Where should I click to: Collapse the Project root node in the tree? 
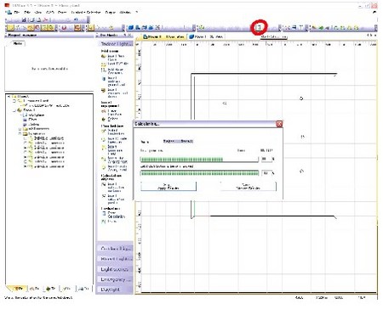[x=9, y=97]
